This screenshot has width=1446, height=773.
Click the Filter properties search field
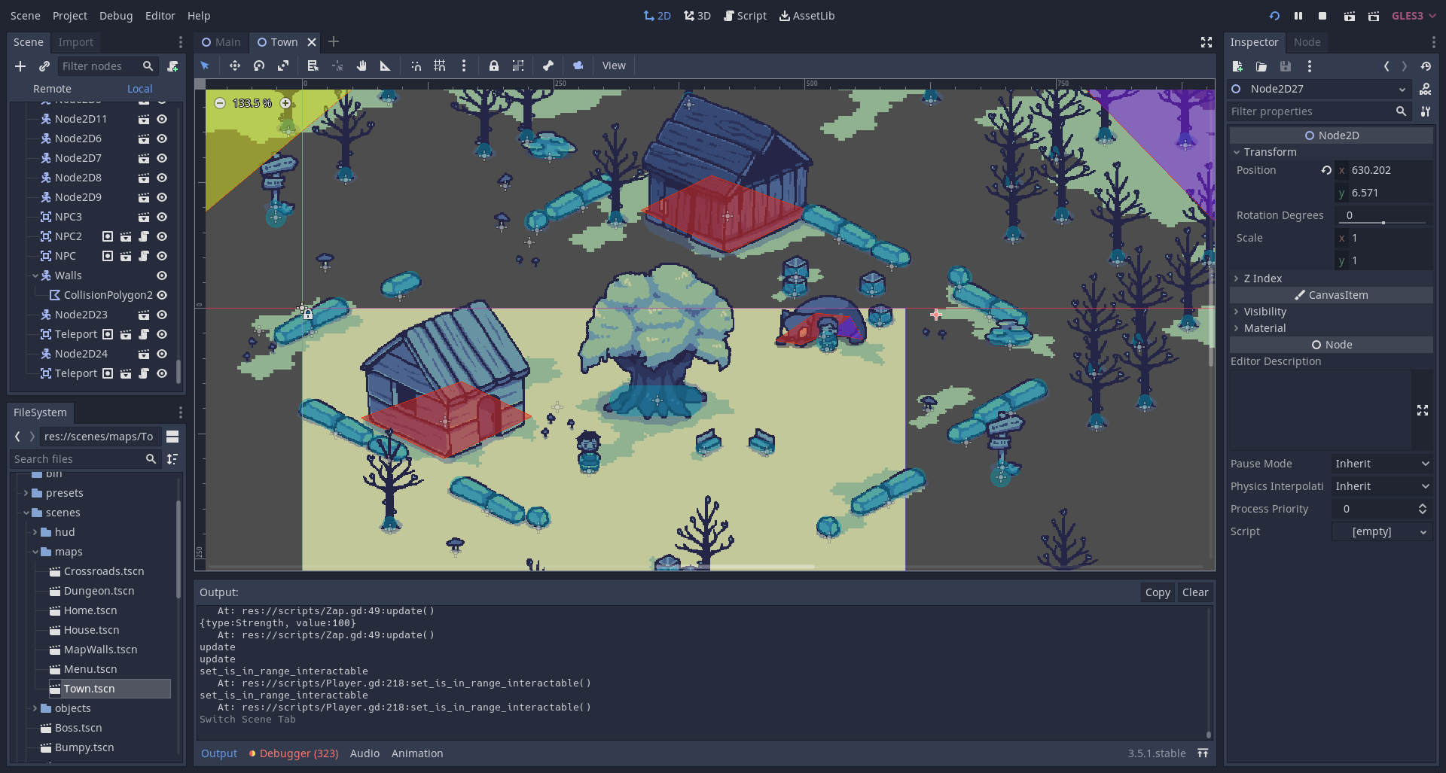tap(1310, 111)
